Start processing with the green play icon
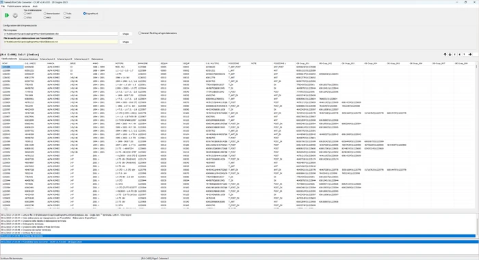This screenshot has height=260, width=479. (x=7, y=15)
